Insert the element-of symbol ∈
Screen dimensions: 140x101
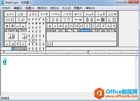(23, 26)
